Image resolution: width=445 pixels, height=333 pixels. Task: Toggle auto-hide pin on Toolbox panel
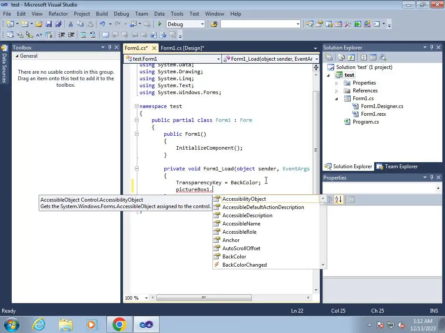point(110,48)
